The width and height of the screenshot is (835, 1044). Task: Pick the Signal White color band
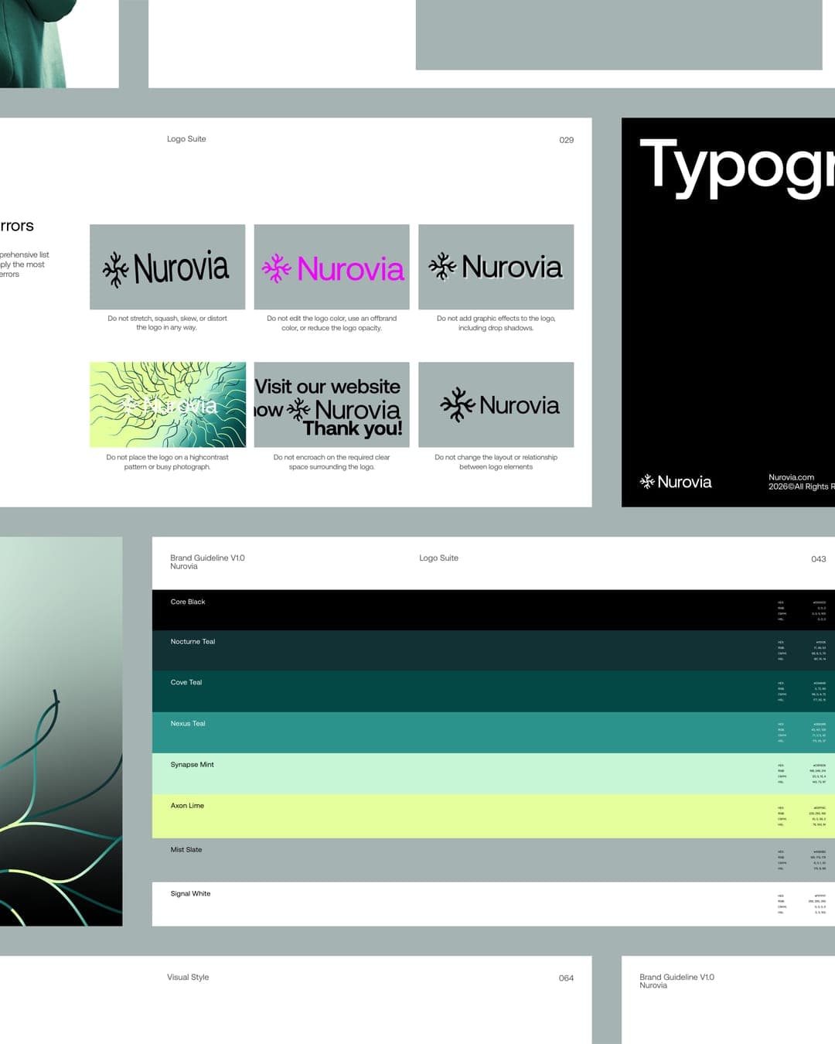[x=493, y=904]
